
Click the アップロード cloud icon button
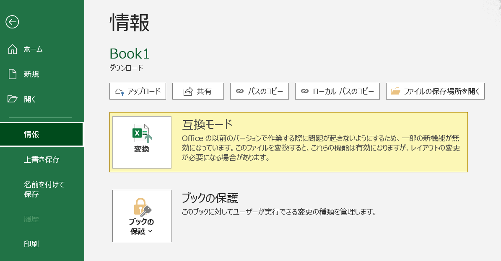(120, 92)
